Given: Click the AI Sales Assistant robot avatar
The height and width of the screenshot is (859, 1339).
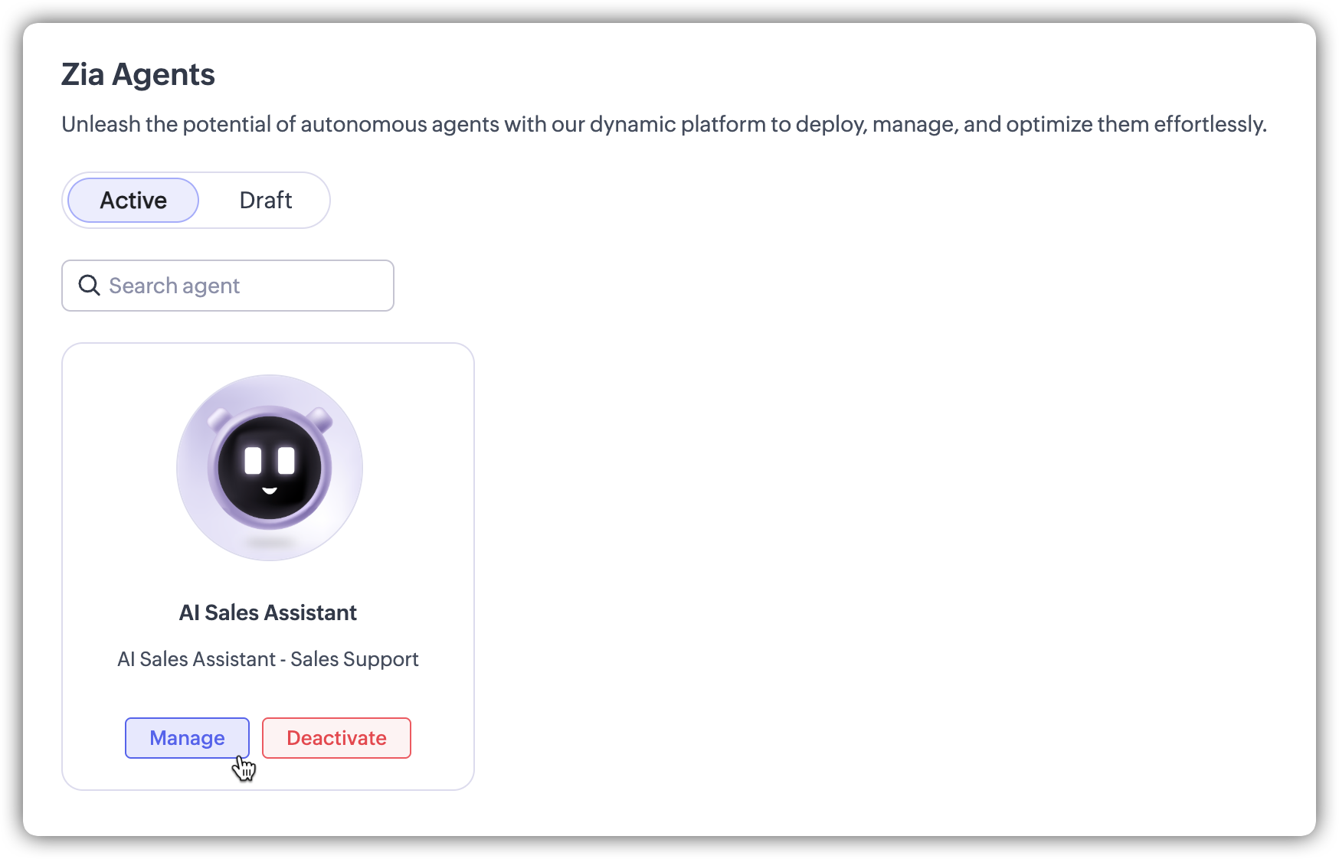Looking at the screenshot, I should pyautogui.click(x=270, y=468).
